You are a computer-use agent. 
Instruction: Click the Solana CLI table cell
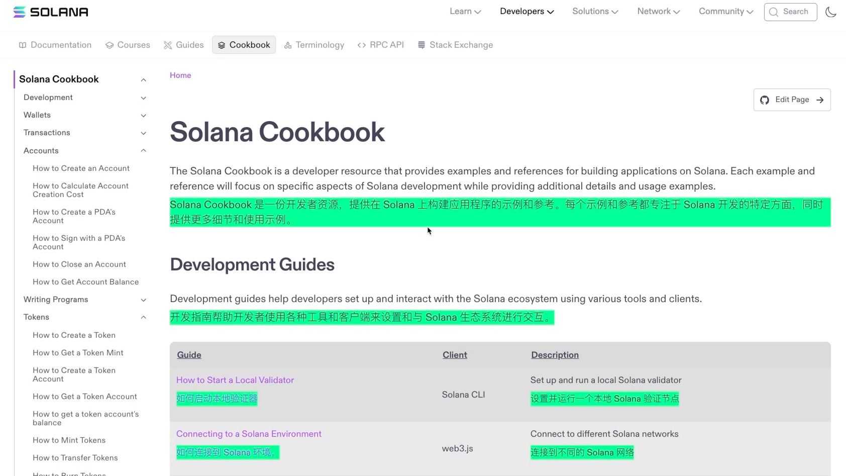463,395
